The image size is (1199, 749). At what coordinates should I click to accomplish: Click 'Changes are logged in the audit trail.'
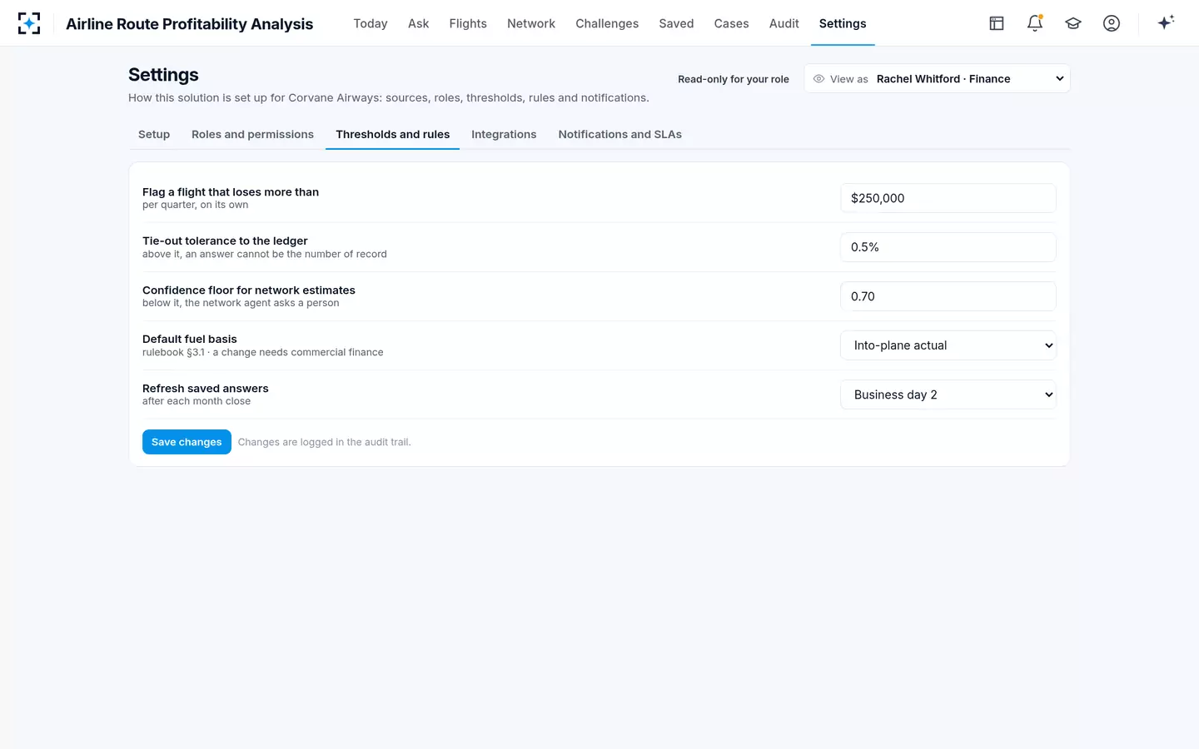324,442
